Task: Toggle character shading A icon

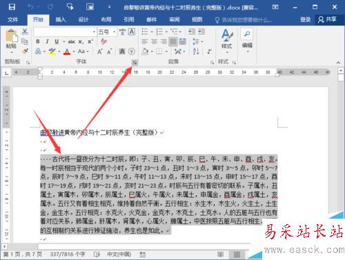Action: [122, 52]
